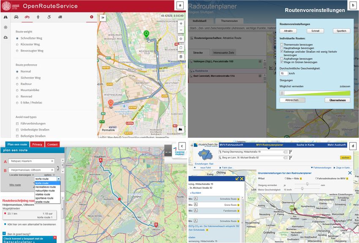
Task: Select Mountainbike route preference
Action: 17,90
